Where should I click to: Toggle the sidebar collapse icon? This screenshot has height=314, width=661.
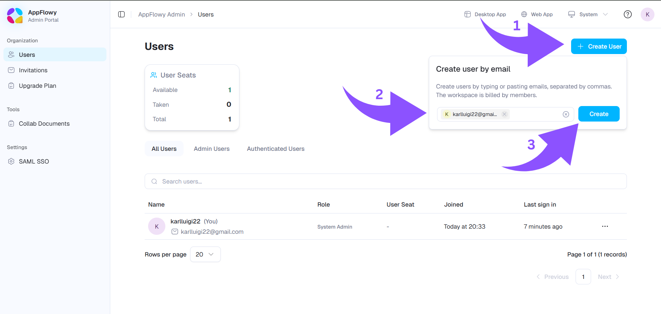[x=121, y=14]
